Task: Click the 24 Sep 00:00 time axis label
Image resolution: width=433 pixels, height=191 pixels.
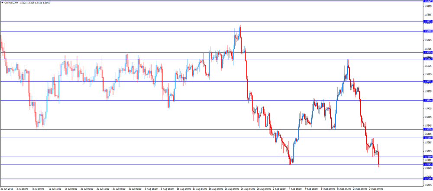Action: [377, 189]
